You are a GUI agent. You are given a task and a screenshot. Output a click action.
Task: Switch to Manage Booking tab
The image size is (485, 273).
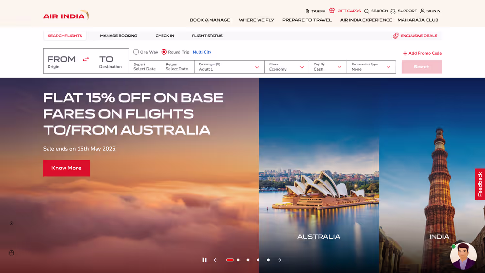[x=119, y=36]
